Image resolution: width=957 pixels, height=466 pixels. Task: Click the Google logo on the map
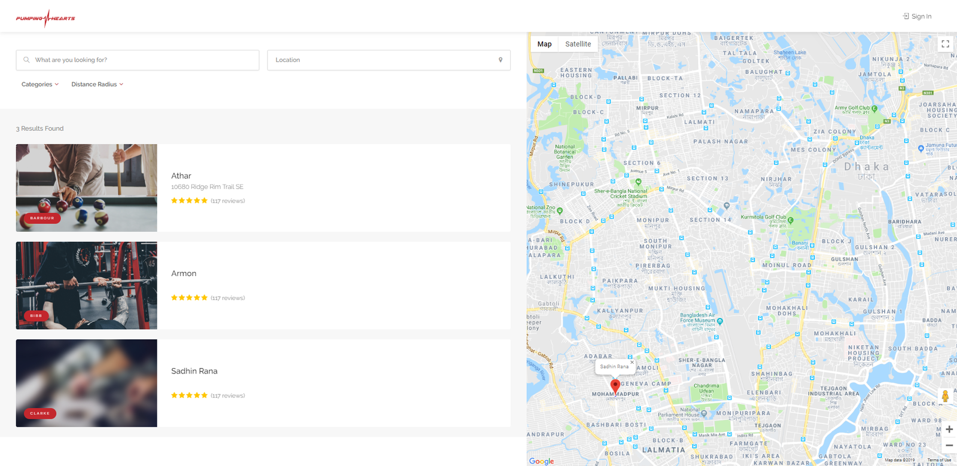click(541, 461)
